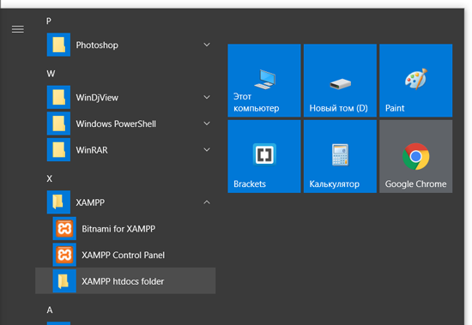The height and width of the screenshot is (325, 472).
Task: Expand the Windows PowerShell chevron
Action: 207,123
